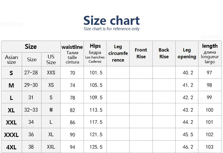The height and width of the screenshot is (153, 223).
Task: Select the 4XL Asian size row label
Action: [11, 147]
